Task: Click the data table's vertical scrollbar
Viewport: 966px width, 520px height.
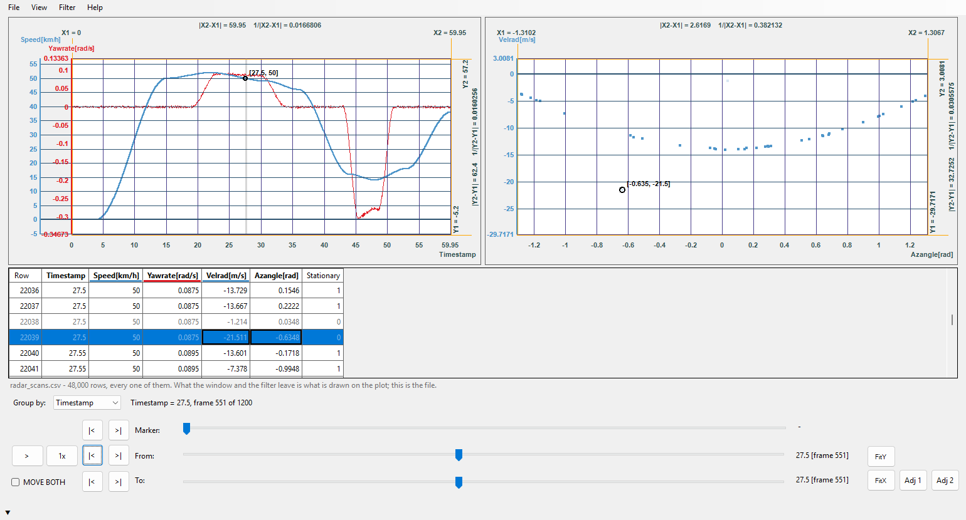Action: pos(952,320)
